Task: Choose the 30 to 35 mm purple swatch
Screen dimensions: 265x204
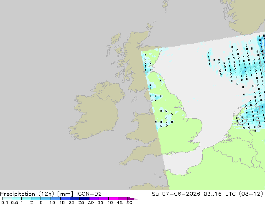Action: [94, 199]
